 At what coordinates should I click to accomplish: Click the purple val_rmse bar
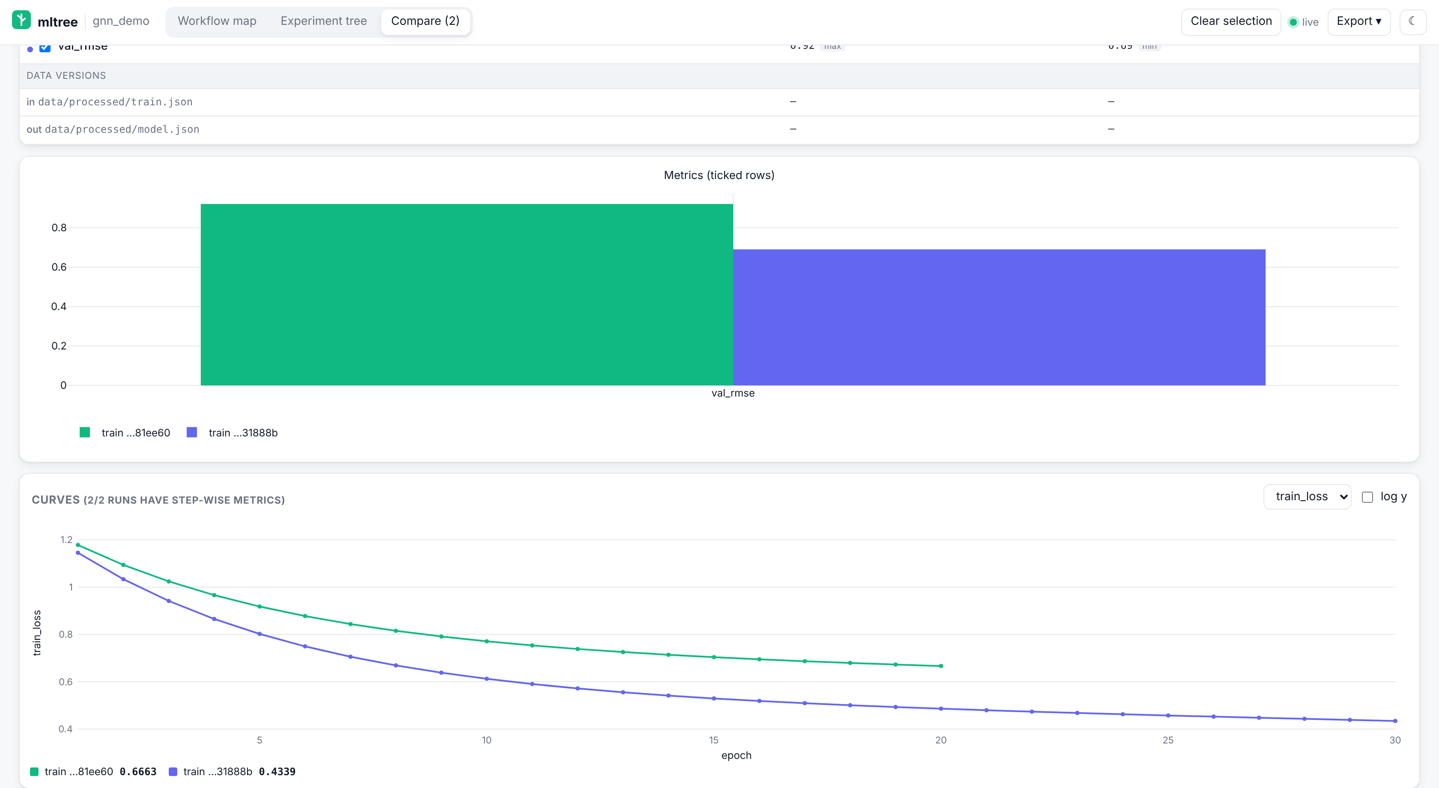[999, 317]
